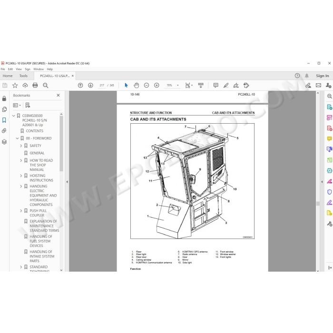Screen dimensions: 333x333
Task: Expand HOW TO READ THE SHOP MANUAL
Action: (x=21, y=161)
